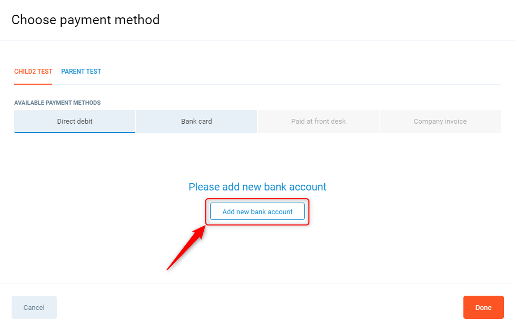Screen dimensions: 515x332
Task: Click the Available Payment Methods label
Action: (57, 103)
